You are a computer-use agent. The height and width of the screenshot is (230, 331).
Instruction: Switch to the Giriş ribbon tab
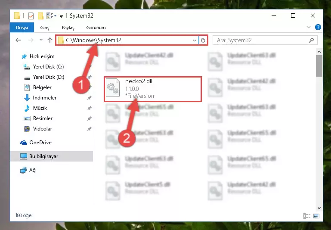45,28
